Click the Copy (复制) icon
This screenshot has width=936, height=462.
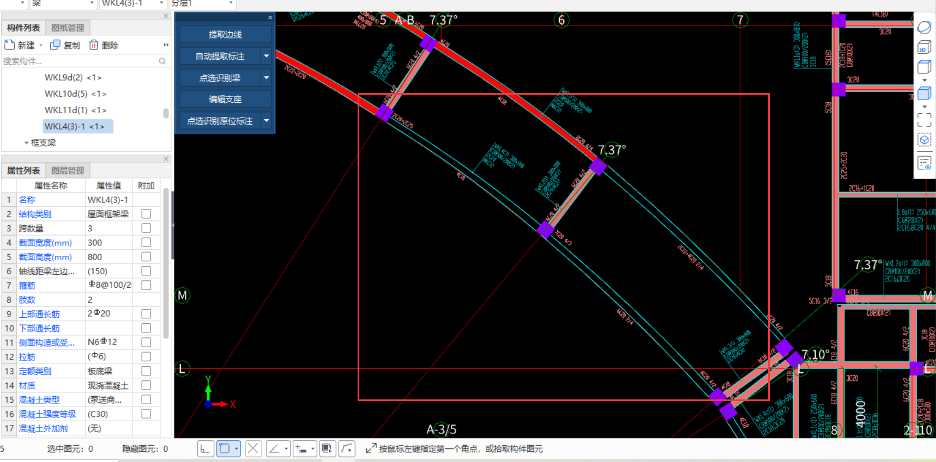55,45
